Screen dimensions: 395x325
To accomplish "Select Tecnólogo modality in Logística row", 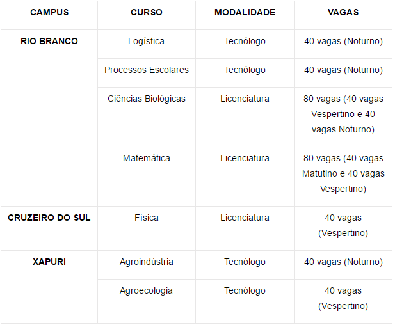I will tap(245, 41).
